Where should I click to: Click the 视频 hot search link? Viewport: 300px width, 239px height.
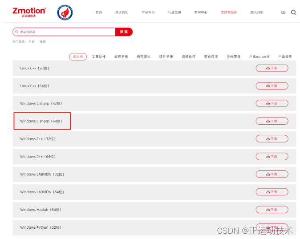pyautogui.click(x=42, y=41)
